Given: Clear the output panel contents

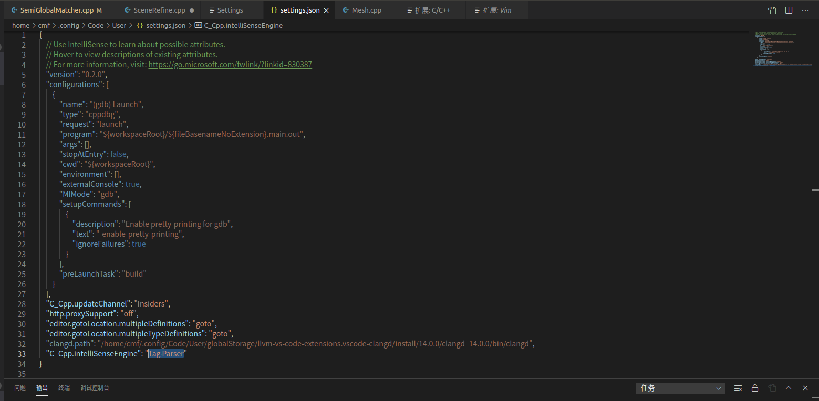Looking at the screenshot, I should coord(738,388).
